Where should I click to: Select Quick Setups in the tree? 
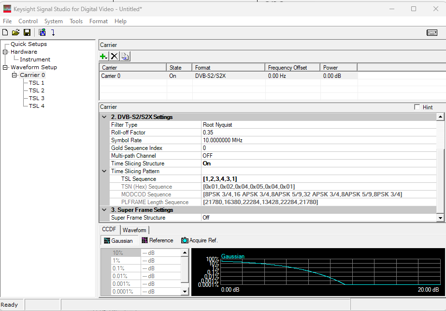click(29, 44)
